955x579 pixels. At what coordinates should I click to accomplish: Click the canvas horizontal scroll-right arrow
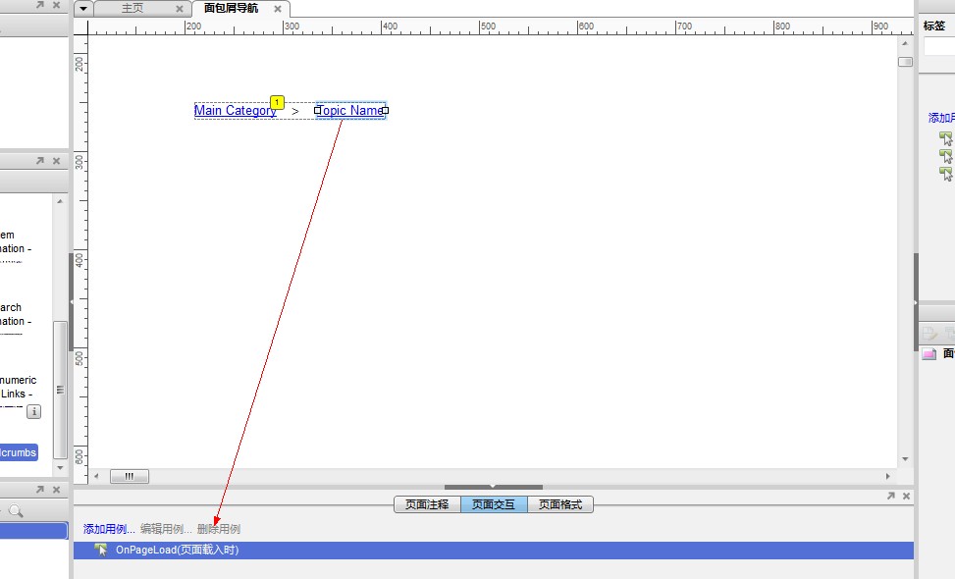(888, 476)
